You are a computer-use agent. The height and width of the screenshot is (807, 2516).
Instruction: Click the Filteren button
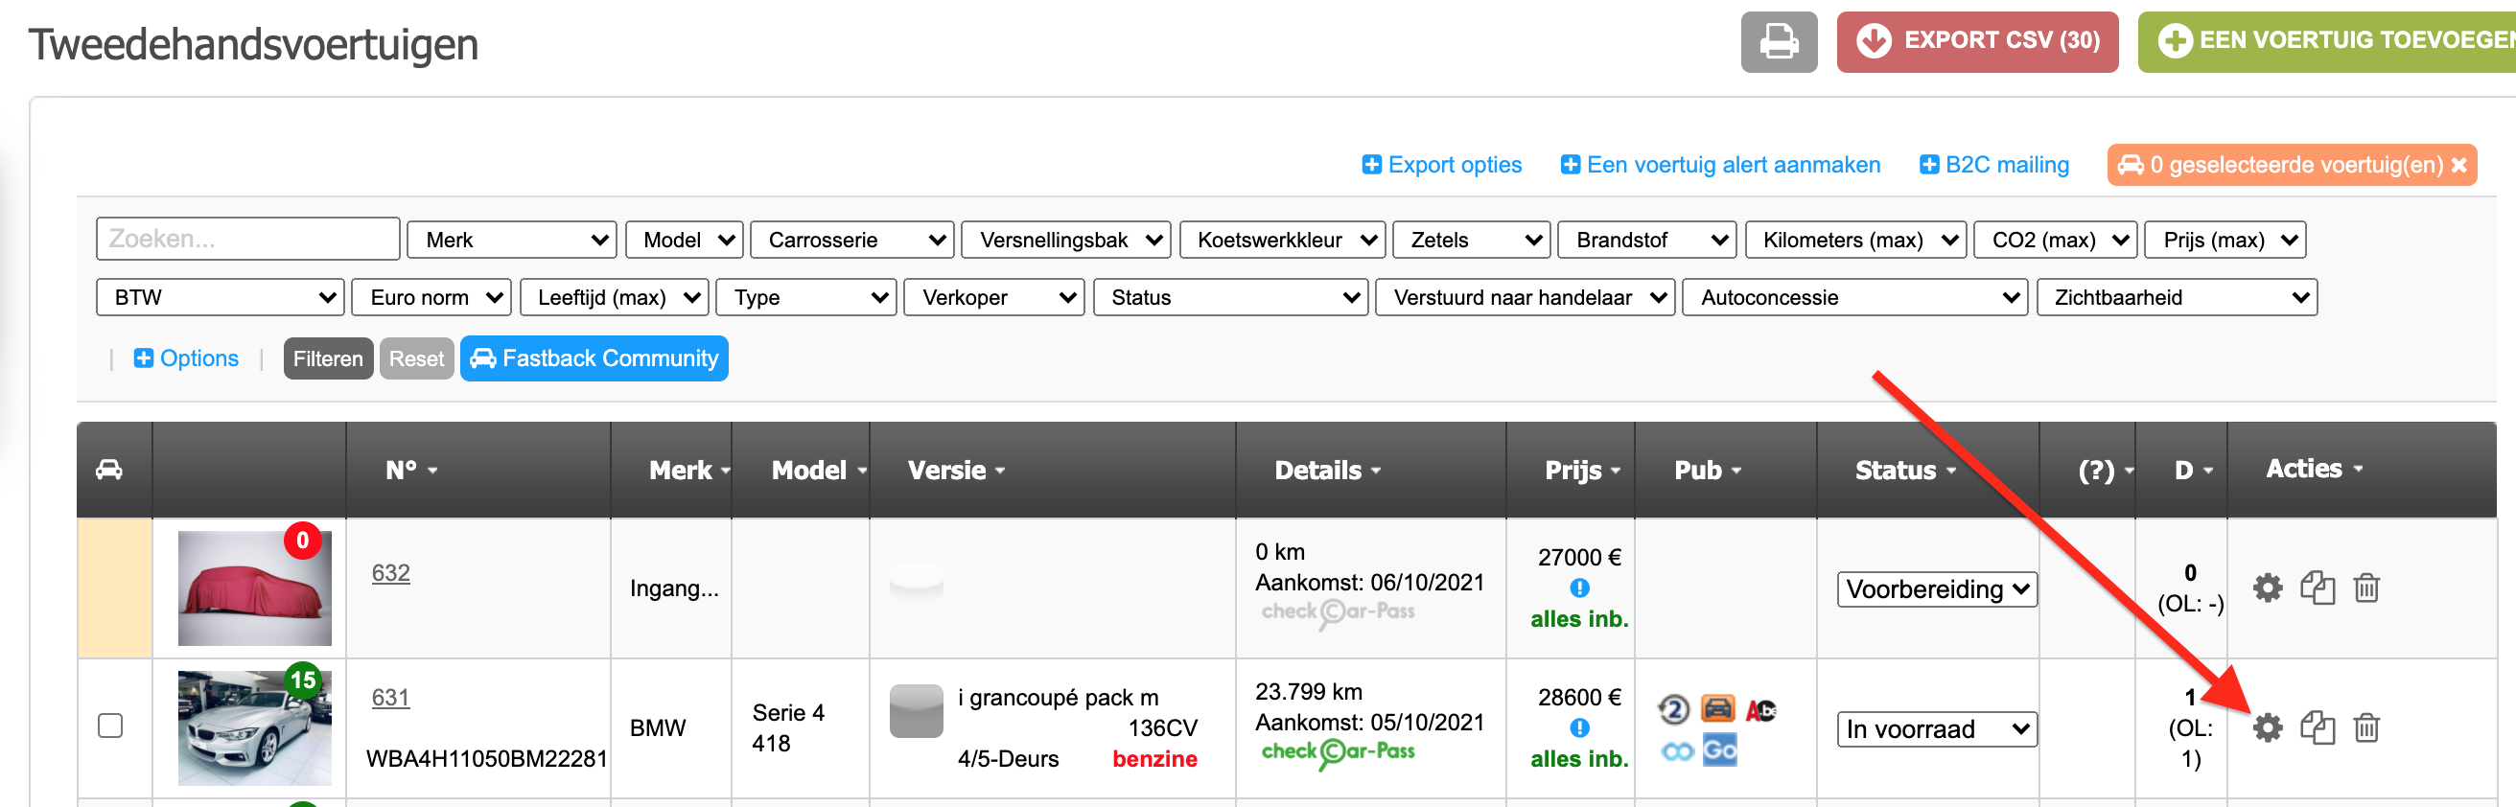tap(327, 358)
